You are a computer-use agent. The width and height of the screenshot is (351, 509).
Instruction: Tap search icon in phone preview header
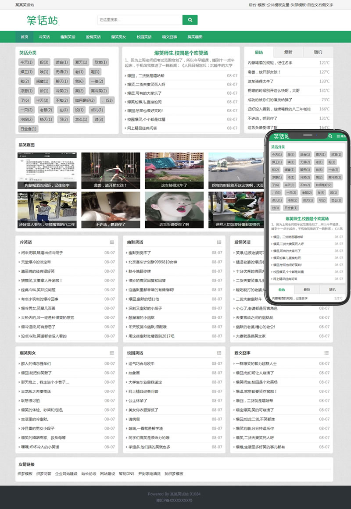click(x=330, y=137)
